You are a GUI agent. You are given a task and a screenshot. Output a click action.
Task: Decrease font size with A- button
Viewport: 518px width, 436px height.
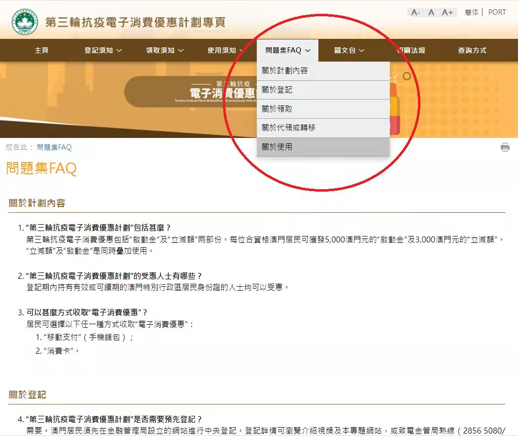(x=415, y=12)
